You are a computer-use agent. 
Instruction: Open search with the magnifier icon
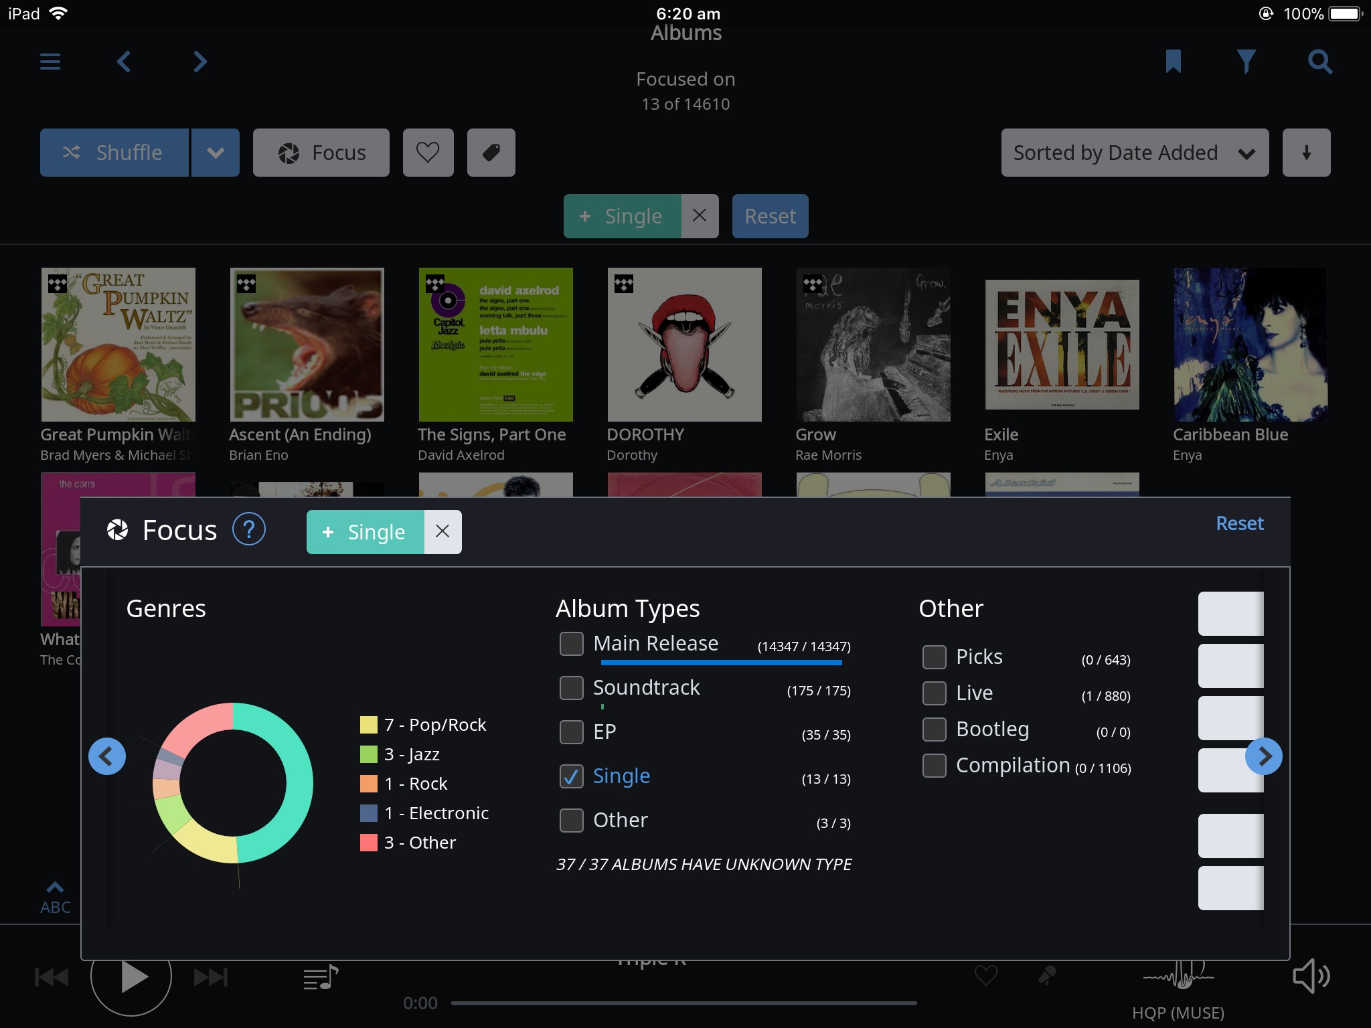point(1320,62)
